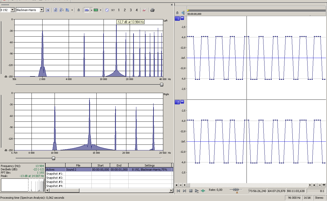This screenshot has height=201, width=327.
Task: Collapse channel 2 with minus button
Action: click(x=182, y=102)
